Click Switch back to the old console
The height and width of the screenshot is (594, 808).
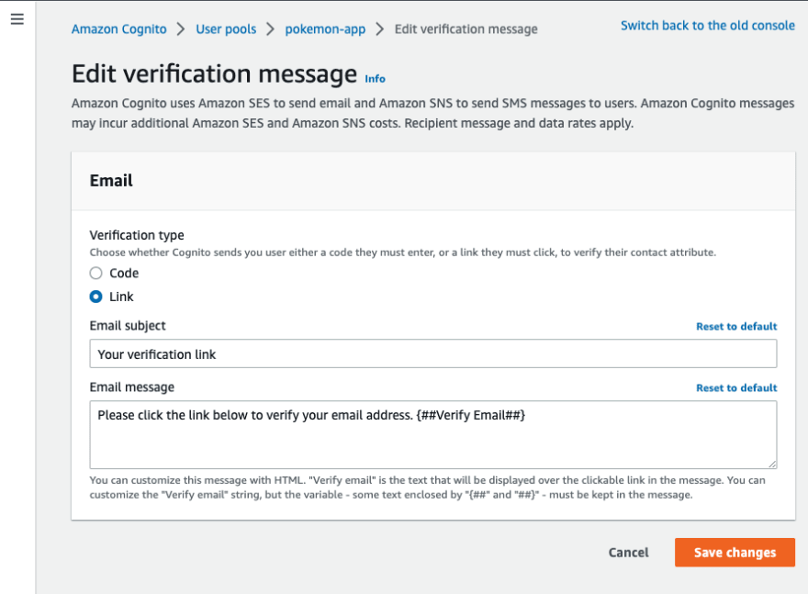708,26
